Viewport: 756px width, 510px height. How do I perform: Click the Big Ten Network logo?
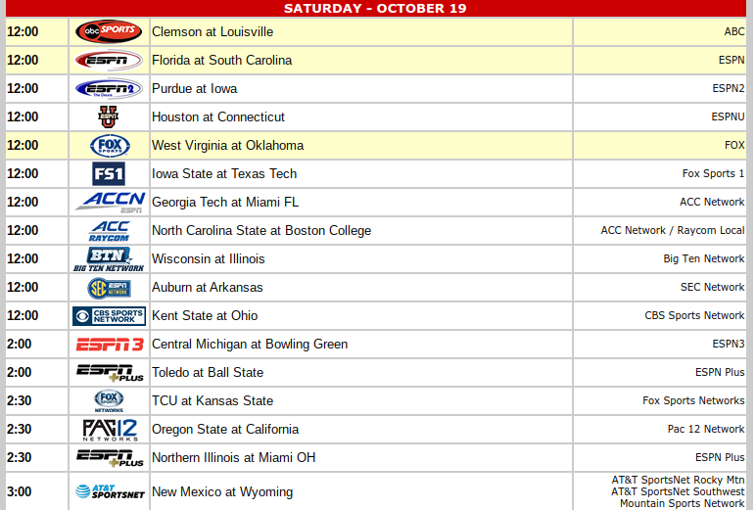108,259
